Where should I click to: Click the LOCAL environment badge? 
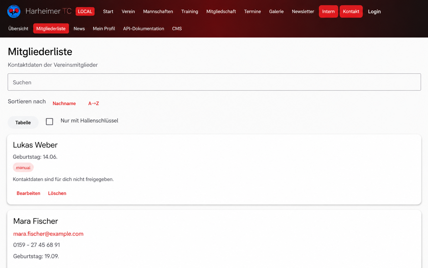(x=85, y=11)
